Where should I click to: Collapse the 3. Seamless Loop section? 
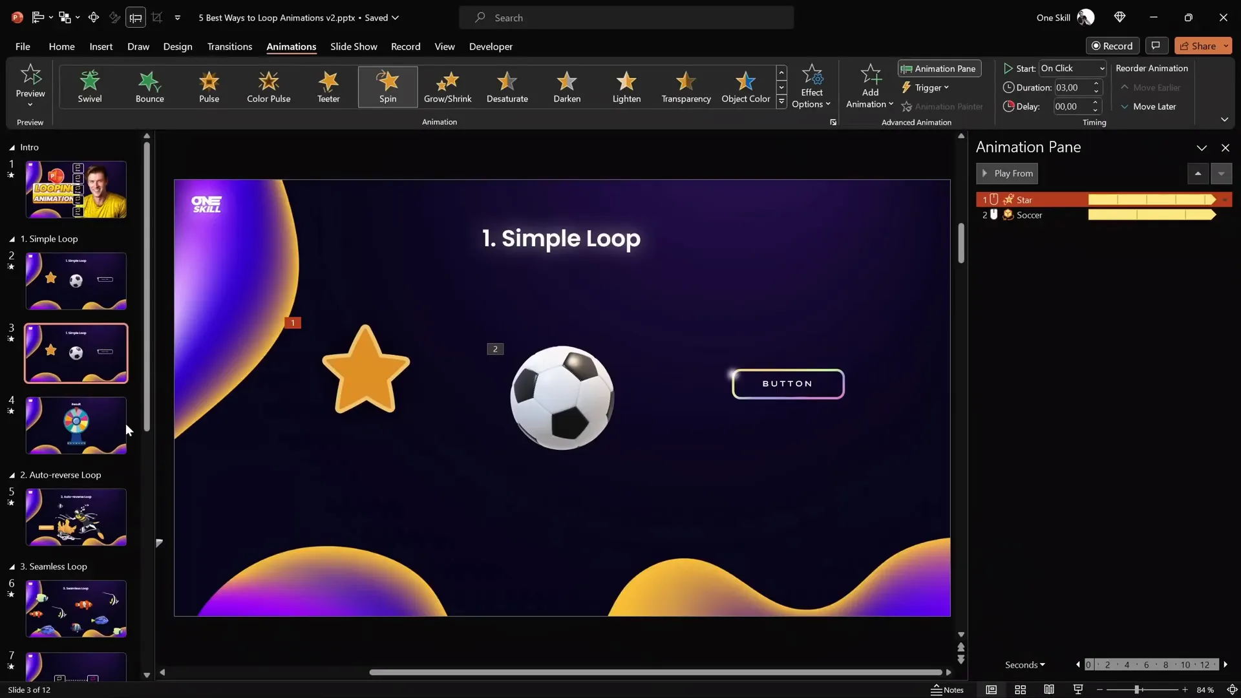[x=12, y=567]
